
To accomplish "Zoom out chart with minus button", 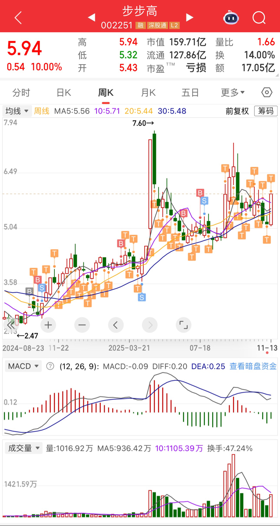I will (x=82, y=325).
